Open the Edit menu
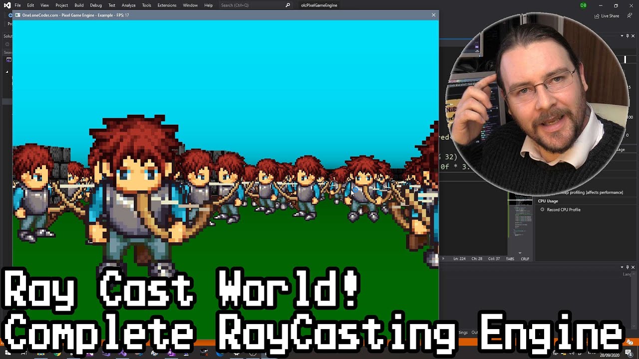 [x=30, y=5]
